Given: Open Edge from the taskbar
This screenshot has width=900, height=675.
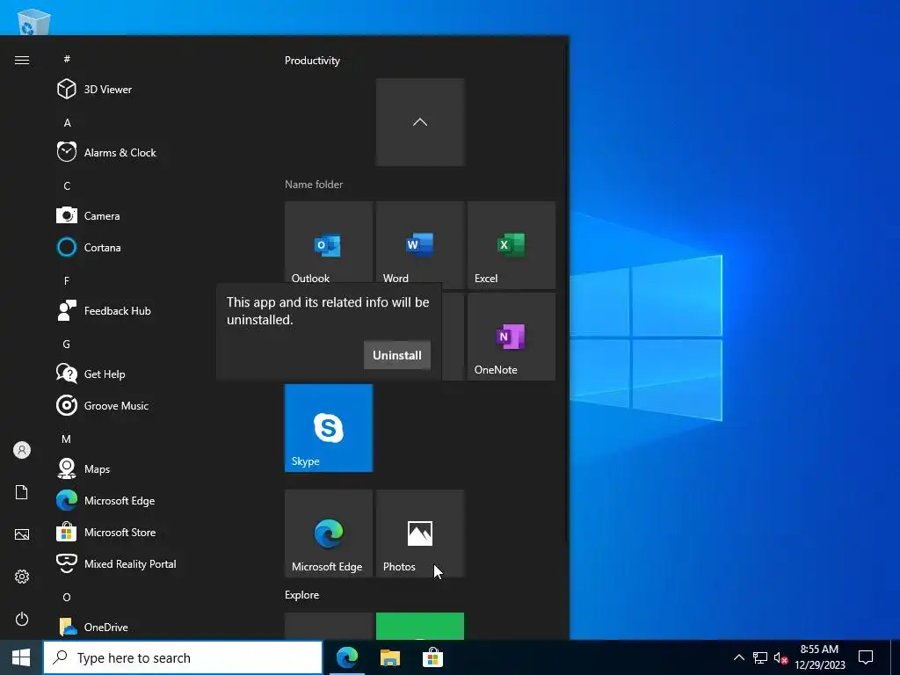Looking at the screenshot, I should (346, 657).
